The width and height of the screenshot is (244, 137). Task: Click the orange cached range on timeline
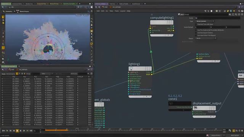pos(56,130)
